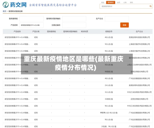
Task: Click the 医保通用名 column header
Action: pos(51,31)
